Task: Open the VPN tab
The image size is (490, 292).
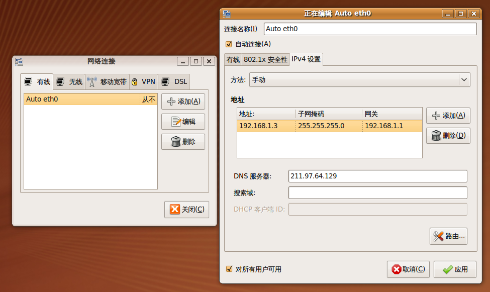Action: pos(144,82)
